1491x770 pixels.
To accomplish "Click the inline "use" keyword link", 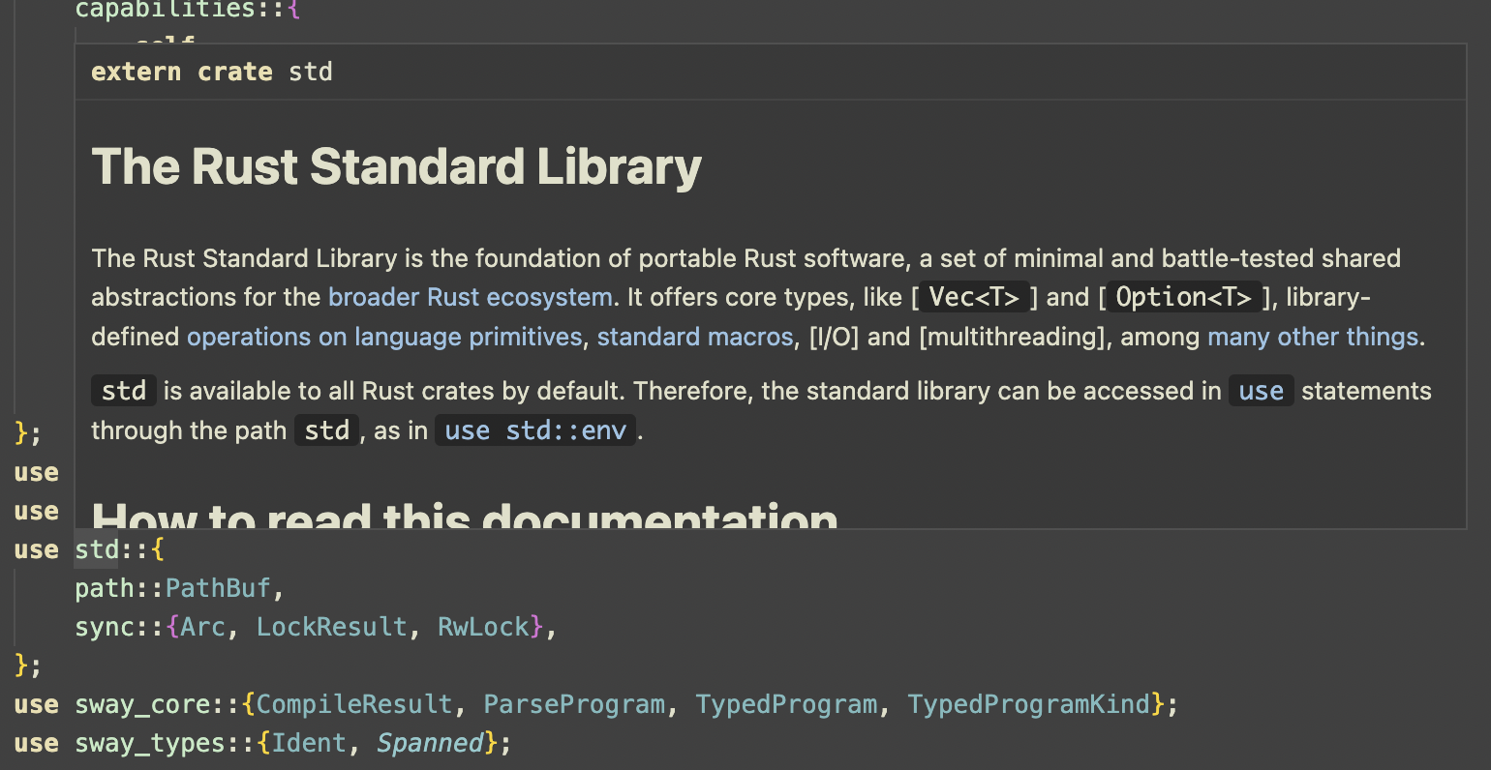I will (x=1261, y=391).
